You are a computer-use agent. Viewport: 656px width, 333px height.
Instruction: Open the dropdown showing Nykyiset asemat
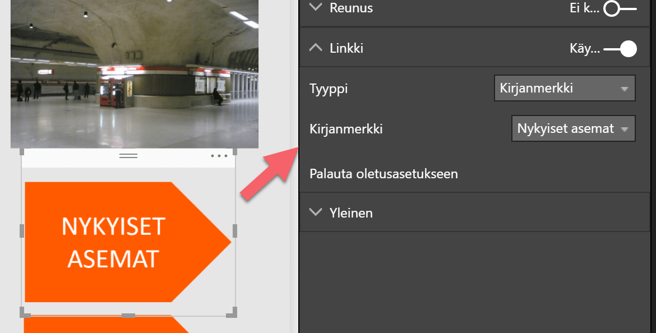tap(573, 129)
